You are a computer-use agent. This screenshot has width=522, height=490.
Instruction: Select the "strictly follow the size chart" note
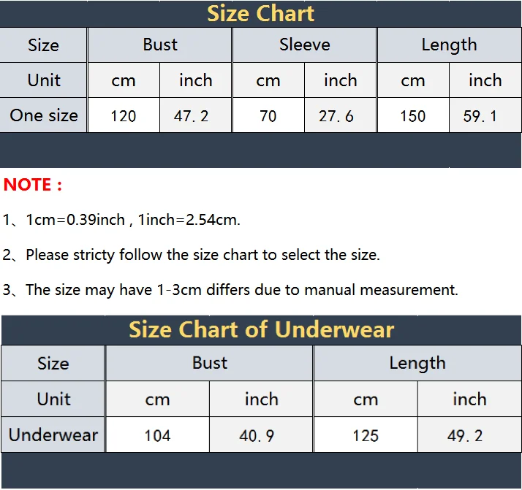(203, 255)
